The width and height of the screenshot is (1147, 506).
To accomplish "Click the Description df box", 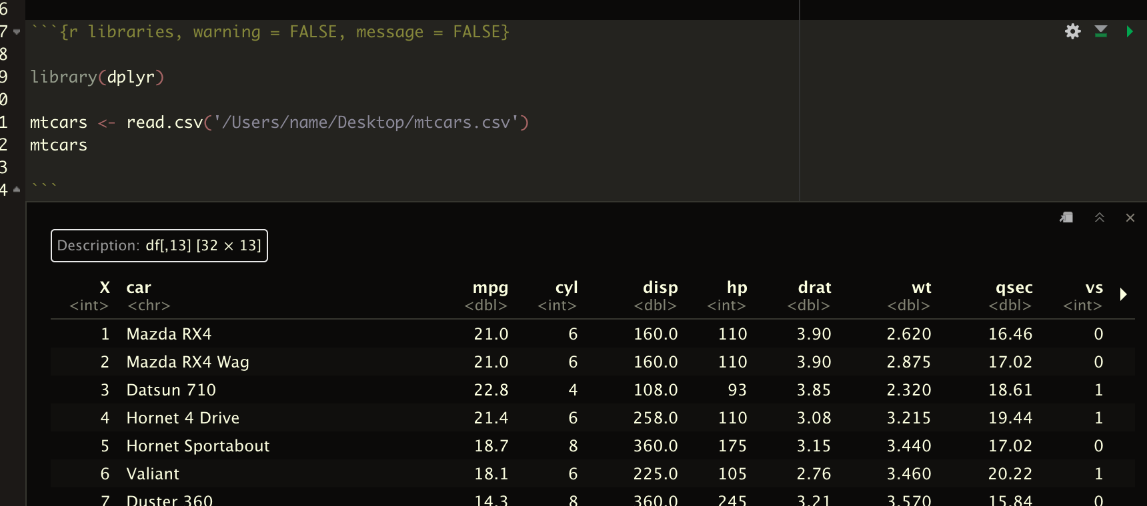I will pyautogui.click(x=159, y=246).
